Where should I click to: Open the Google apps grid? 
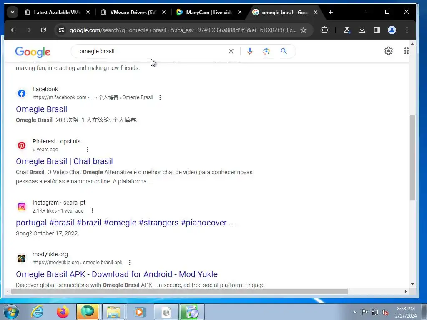click(x=406, y=51)
